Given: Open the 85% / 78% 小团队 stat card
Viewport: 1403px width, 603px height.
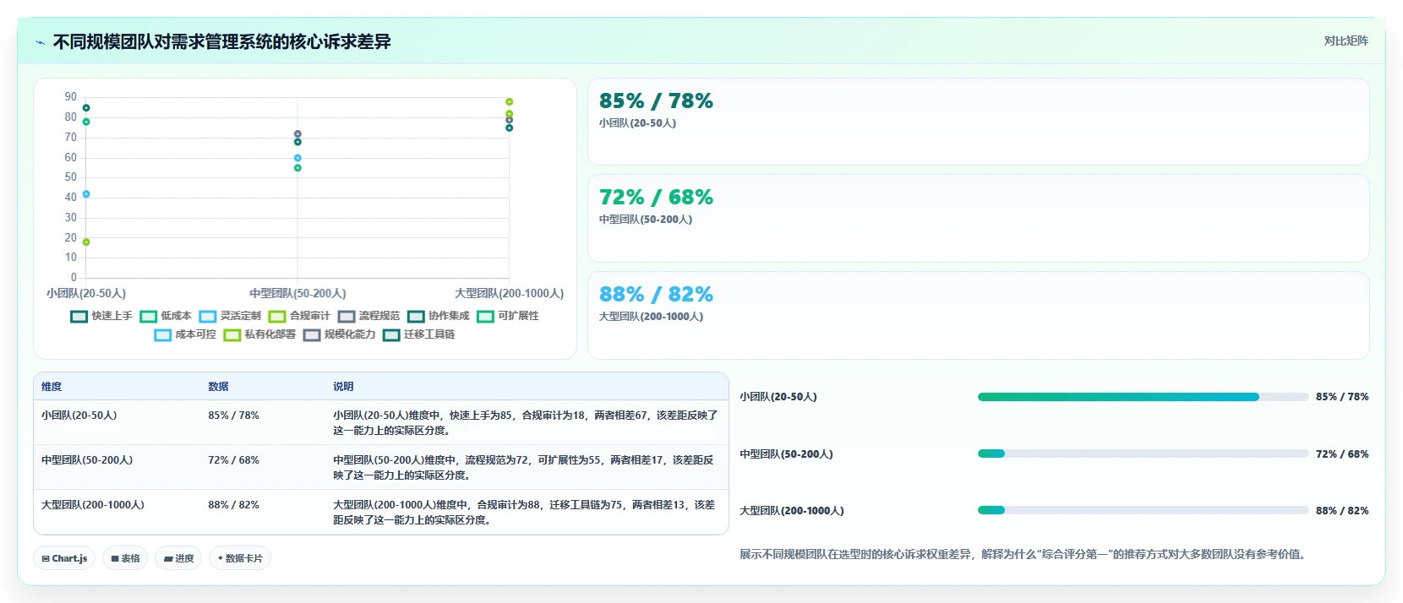Looking at the screenshot, I should coord(978,122).
